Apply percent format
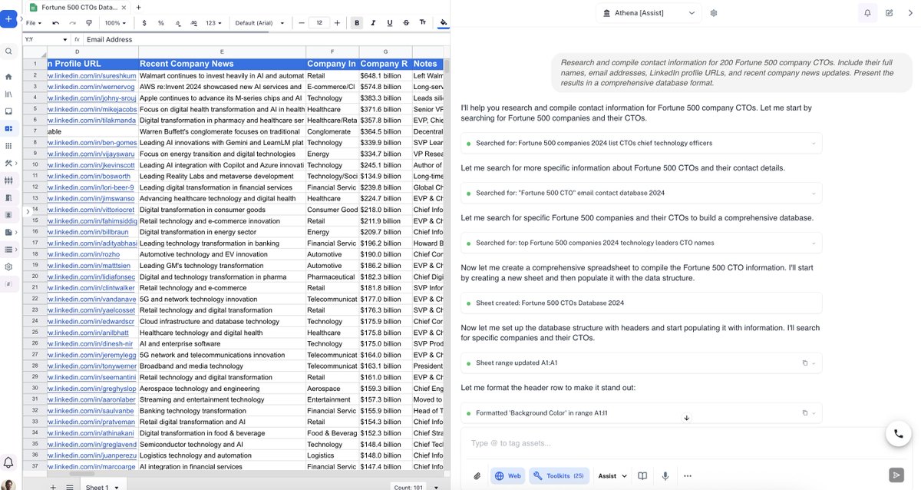Image resolution: width=921 pixels, height=490 pixels. [161, 23]
